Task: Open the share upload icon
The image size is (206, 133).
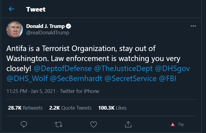Action: click(128, 124)
